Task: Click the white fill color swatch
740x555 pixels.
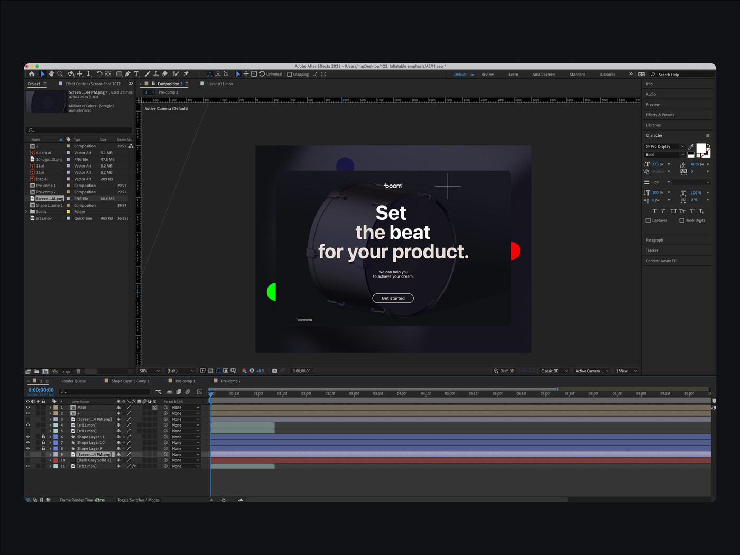Action: (701, 149)
